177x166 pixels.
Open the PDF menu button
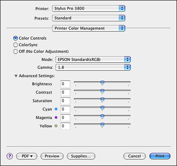pos(27,156)
